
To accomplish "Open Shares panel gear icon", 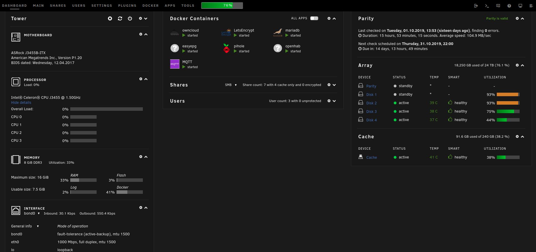I will click(329, 85).
